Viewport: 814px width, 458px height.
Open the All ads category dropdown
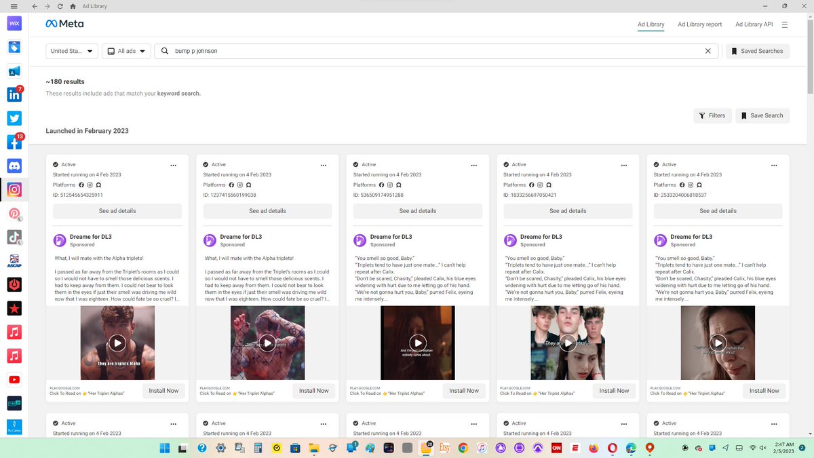coord(126,51)
